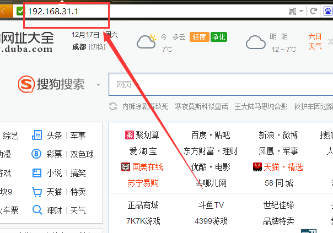The width and height of the screenshot is (333, 233).
Task: Open 正品商城 link
Action: (143, 205)
